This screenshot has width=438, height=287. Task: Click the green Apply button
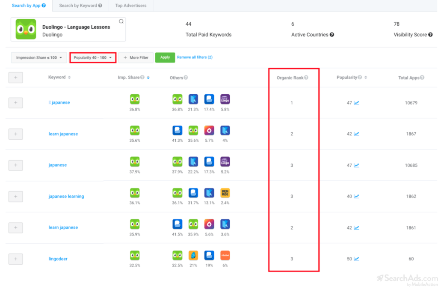[x=165, y=57]
